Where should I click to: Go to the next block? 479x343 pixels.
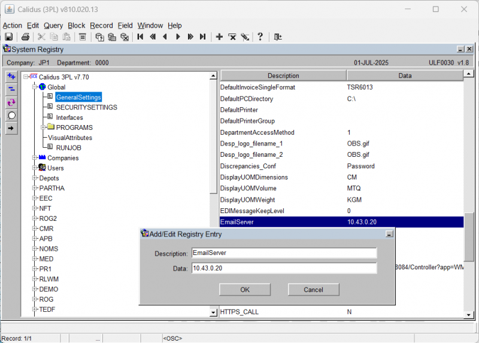[190, 37]
